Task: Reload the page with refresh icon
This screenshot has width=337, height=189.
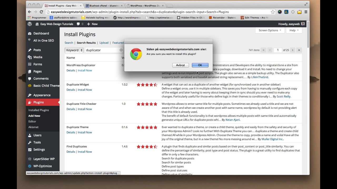Action: [41, 12]
